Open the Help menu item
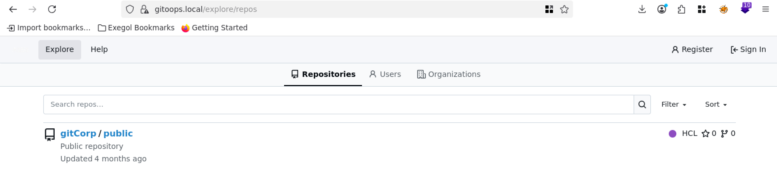 (99, 50)
